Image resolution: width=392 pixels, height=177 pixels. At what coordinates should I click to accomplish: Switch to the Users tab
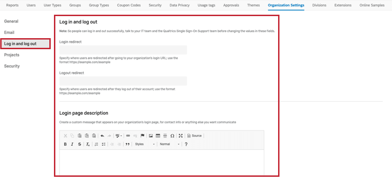coord(31,5)
